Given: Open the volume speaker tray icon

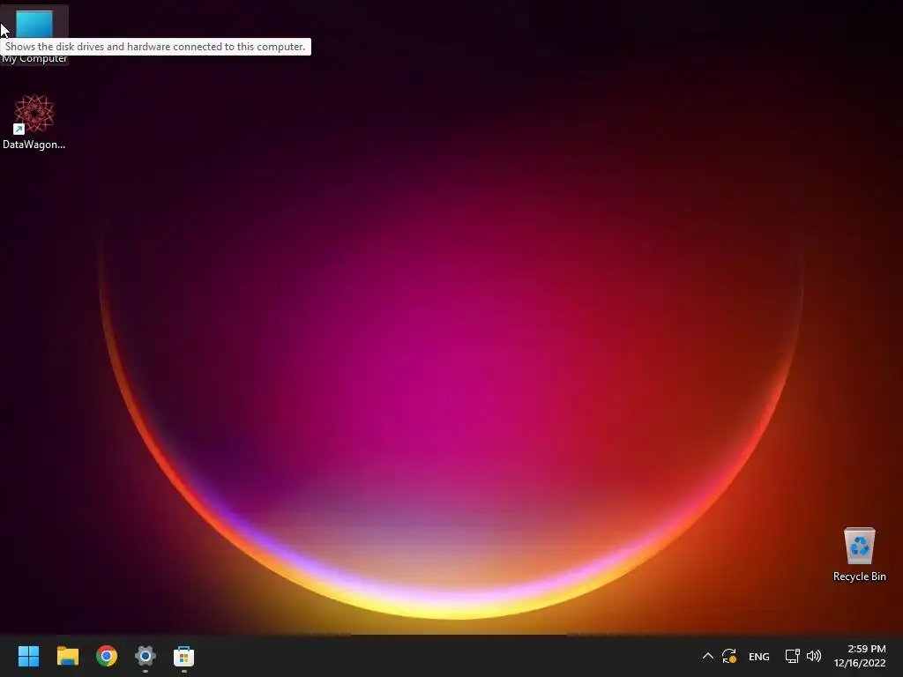Looking at the screenshot, I should point(814,656).
